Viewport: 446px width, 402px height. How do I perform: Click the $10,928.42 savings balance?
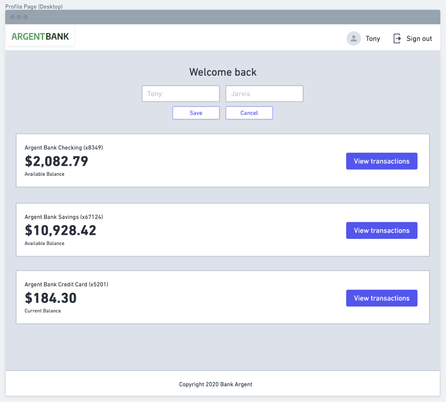coord(61,230)
